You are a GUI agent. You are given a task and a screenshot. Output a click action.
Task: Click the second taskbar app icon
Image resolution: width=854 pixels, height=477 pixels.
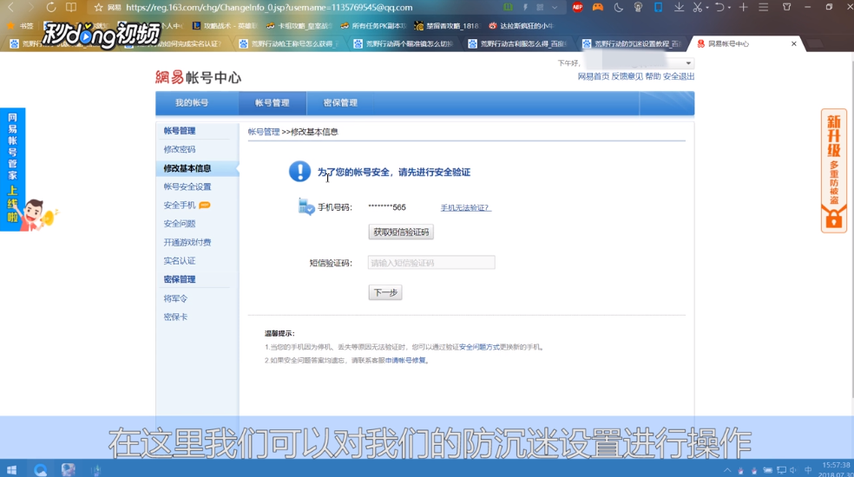pyautogui.click(x=68, y=469)
